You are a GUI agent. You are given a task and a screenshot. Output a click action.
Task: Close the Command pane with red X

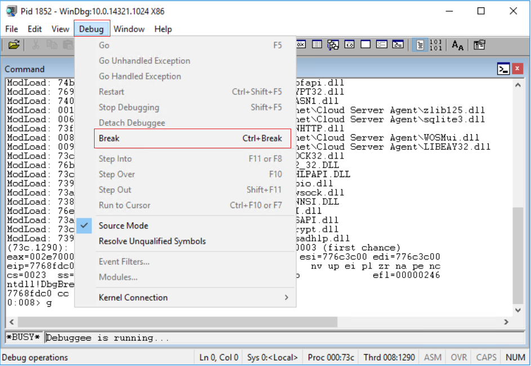click(x=517, y=69)
